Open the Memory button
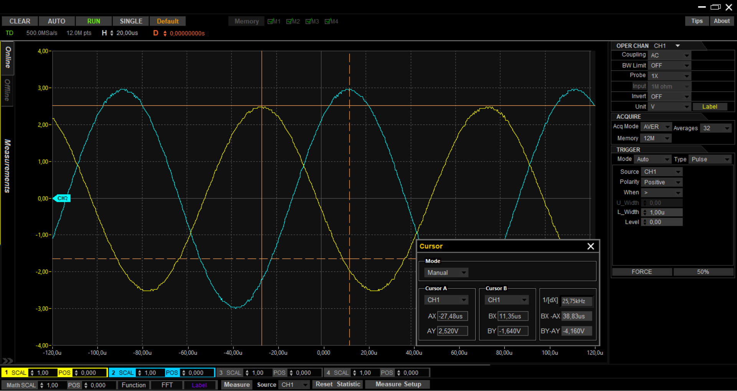737x391 pixels. point(246,21)
